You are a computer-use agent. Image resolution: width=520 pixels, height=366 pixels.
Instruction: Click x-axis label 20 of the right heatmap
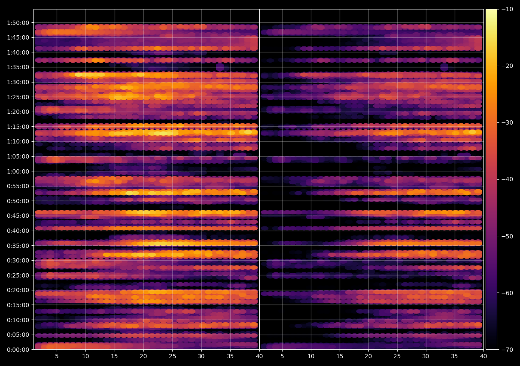click(368, 357)
